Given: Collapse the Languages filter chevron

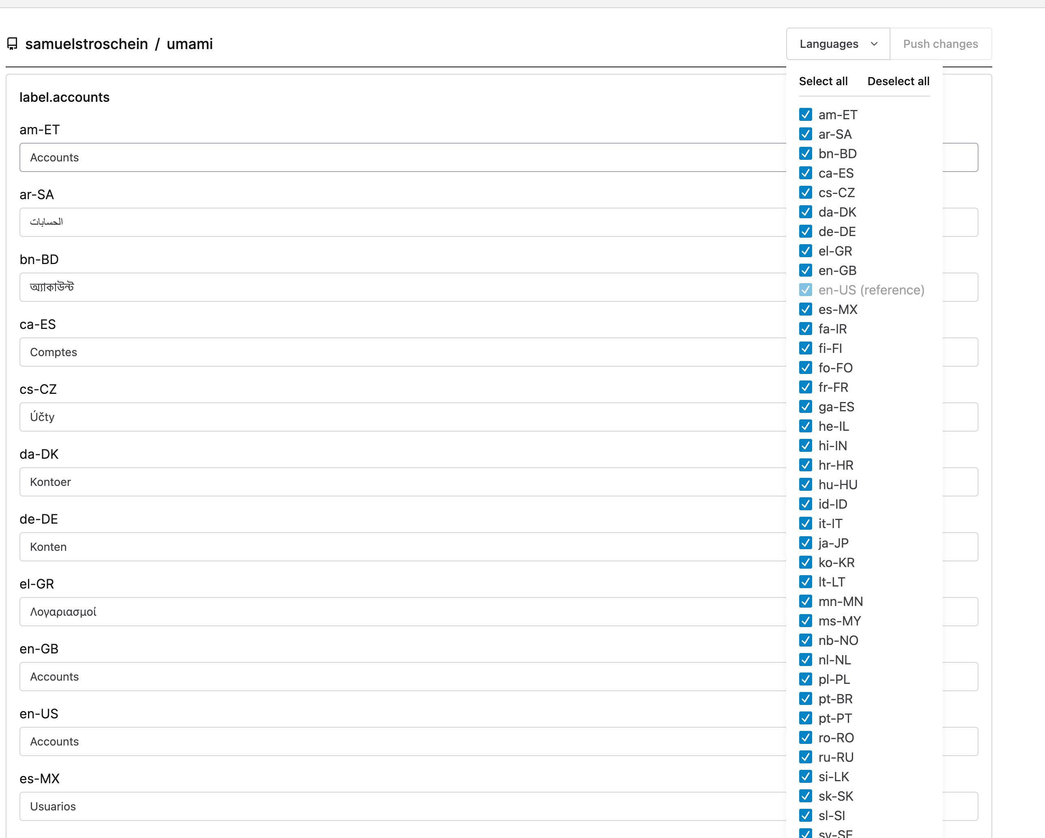Looking at the screenshot, I should pos(874,44).
